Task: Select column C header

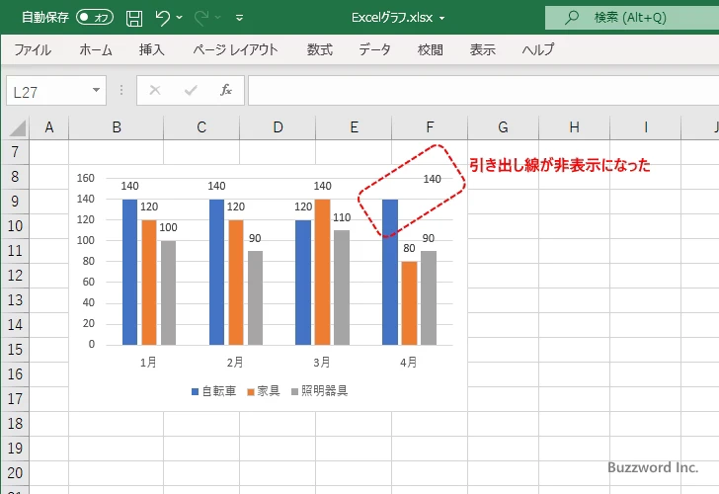Action: coord(201,127)
